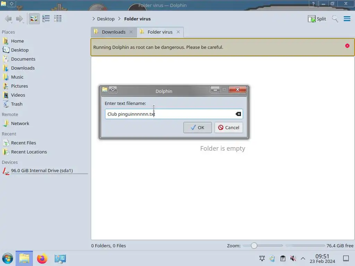Open the clipboard tray icon
The height and width of the screenshot is (266, 355).
point(283,258)
